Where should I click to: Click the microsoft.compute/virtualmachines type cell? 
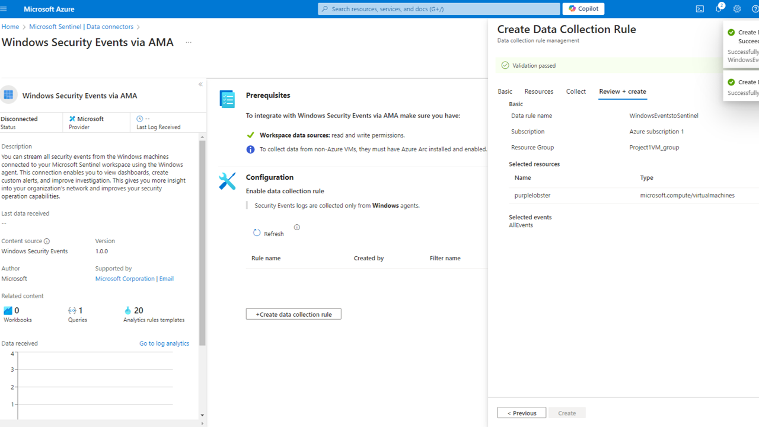(x=687, y=195)
